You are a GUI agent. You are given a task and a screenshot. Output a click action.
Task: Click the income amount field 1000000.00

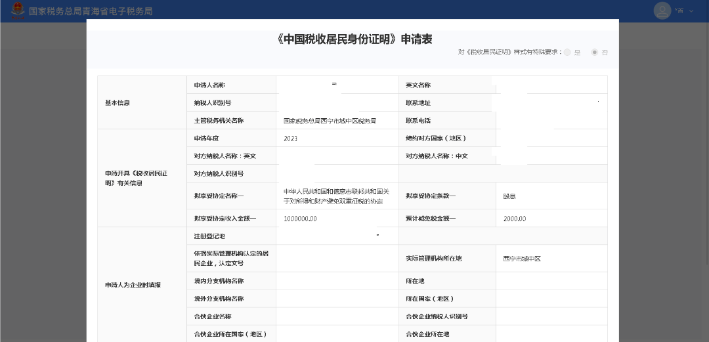tap(337, 219)
